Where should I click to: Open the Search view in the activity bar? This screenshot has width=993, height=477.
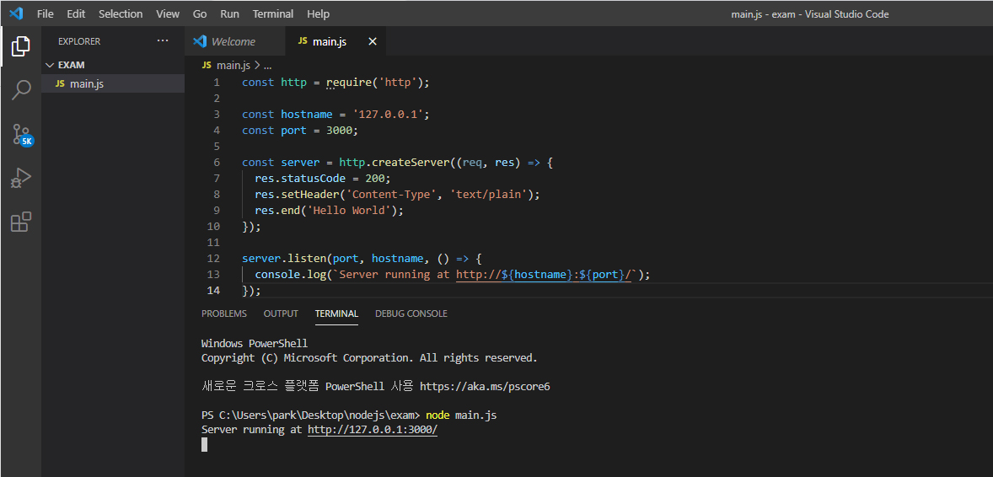click(x=21, y=90)
